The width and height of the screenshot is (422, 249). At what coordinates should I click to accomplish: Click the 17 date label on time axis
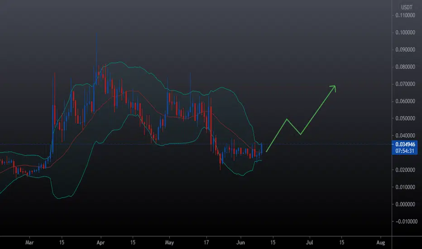206,243
